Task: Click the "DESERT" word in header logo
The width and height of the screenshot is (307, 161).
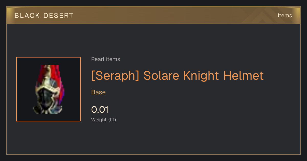Action: point(58,16)
